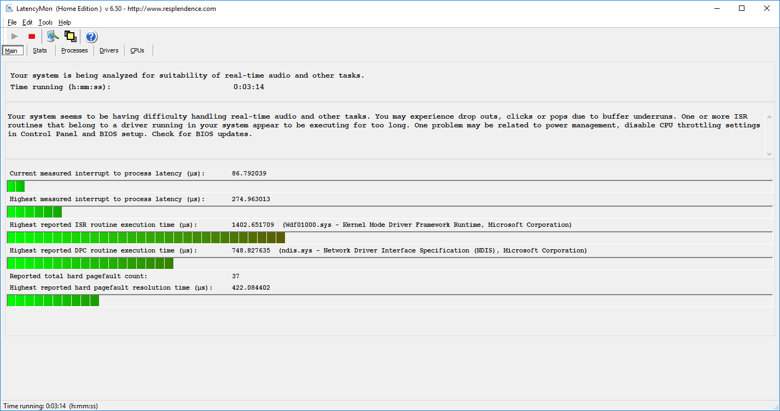Switch to the Drivers tab
Viewport: 780px width, 411px height.
pyautogui.click(x=109, y=50)
